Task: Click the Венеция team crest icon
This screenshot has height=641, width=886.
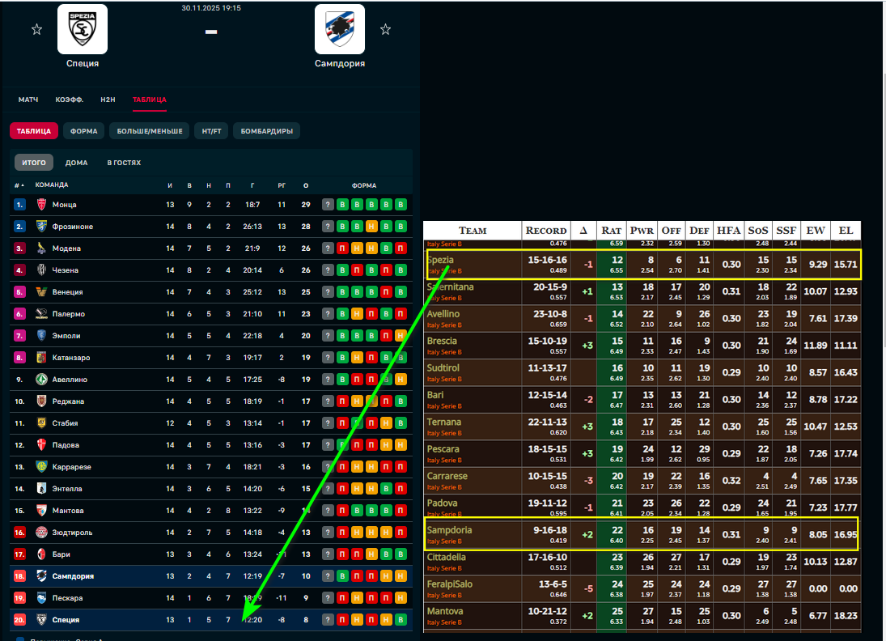Action: point(41,292)
